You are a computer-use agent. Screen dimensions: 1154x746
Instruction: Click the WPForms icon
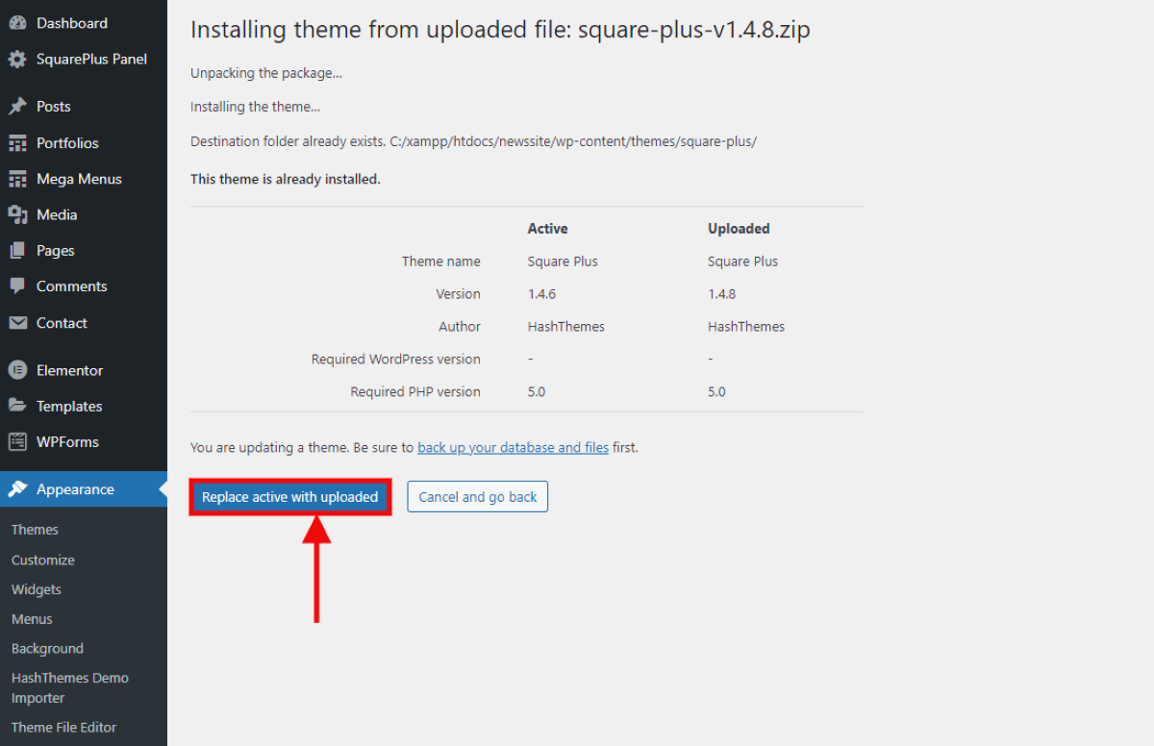17,442
